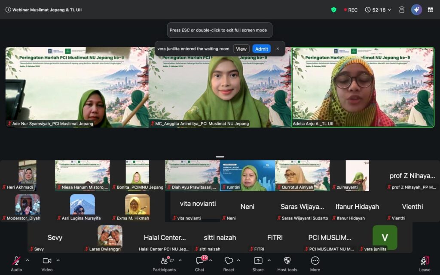The image size is (440, 275).
Task: Expand participants options chevron
Action: pyautogui.click(x=180, y=260)
